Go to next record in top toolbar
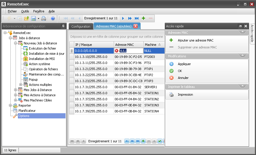The width and height of the screenshot is (256, 155). (123, 18)
